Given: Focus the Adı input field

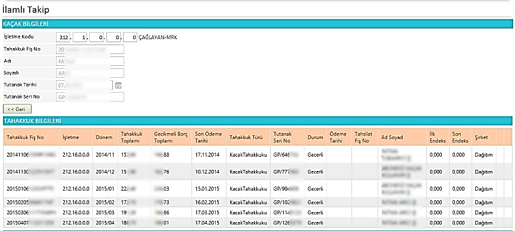Looking at the screenshot, I should pyautogui.click(x=90, y=61).
